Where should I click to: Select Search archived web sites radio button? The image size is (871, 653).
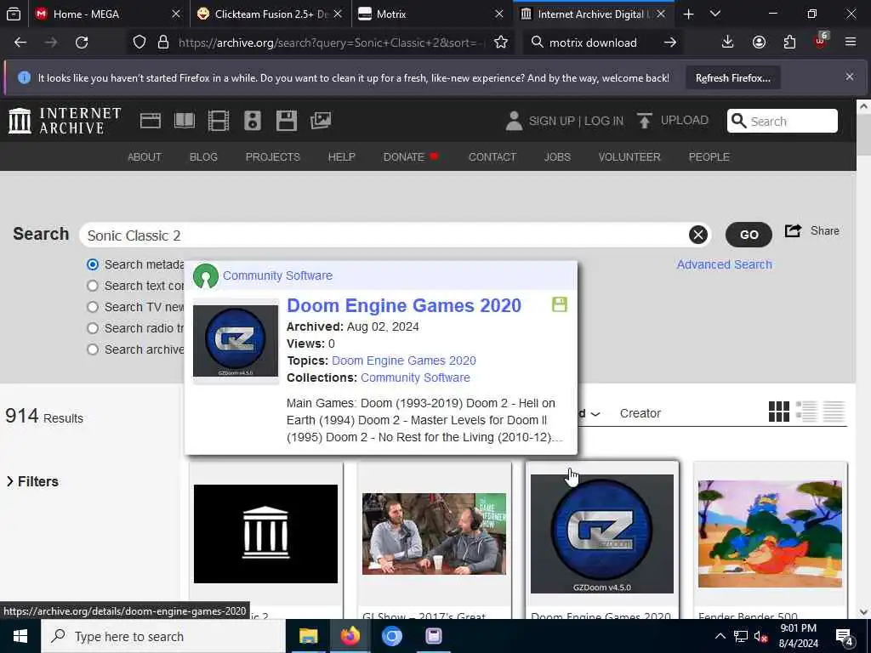click(93, 349)
